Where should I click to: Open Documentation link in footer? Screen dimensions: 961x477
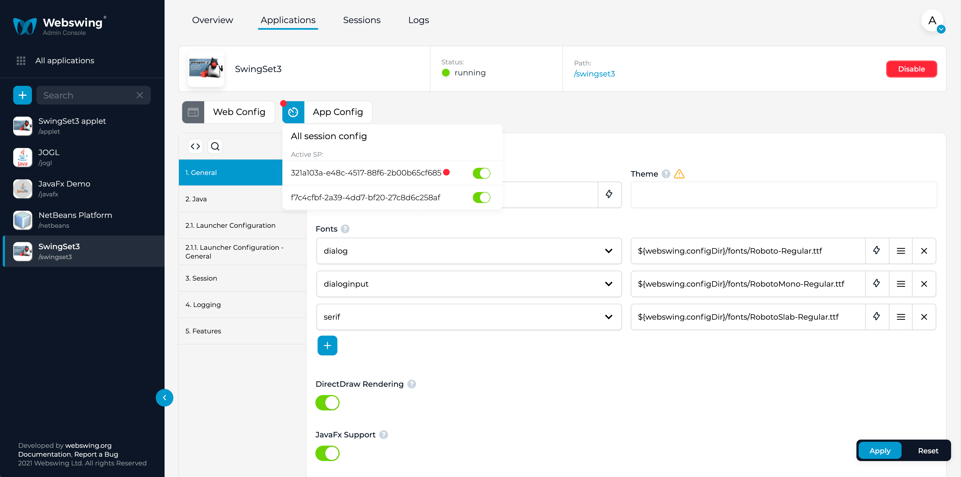(x=44, y=454)
